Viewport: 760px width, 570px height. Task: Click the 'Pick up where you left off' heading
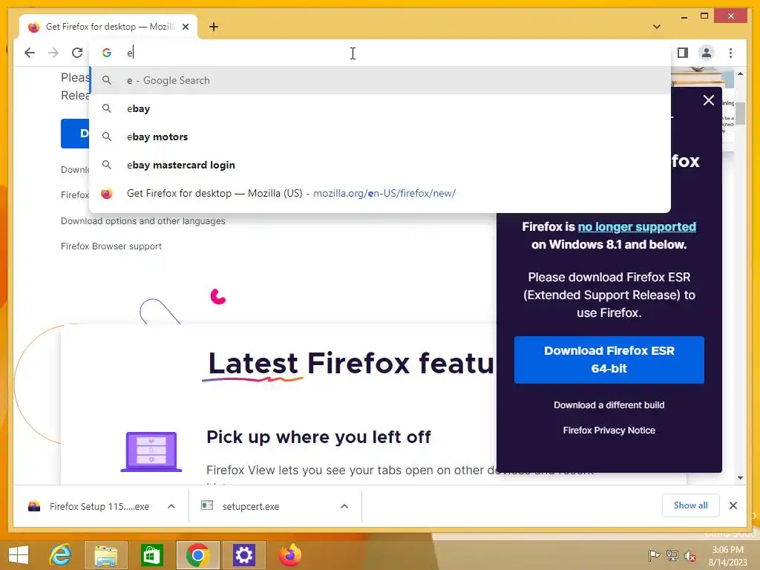click(x=318, y=437)
